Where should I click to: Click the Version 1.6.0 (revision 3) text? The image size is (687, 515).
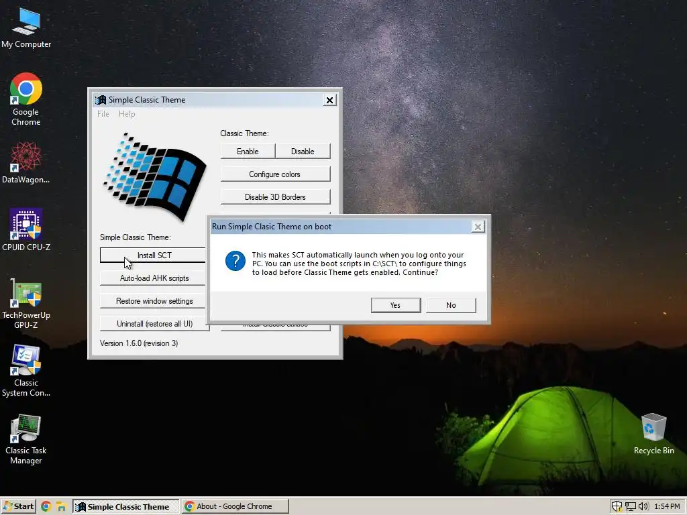139,343
